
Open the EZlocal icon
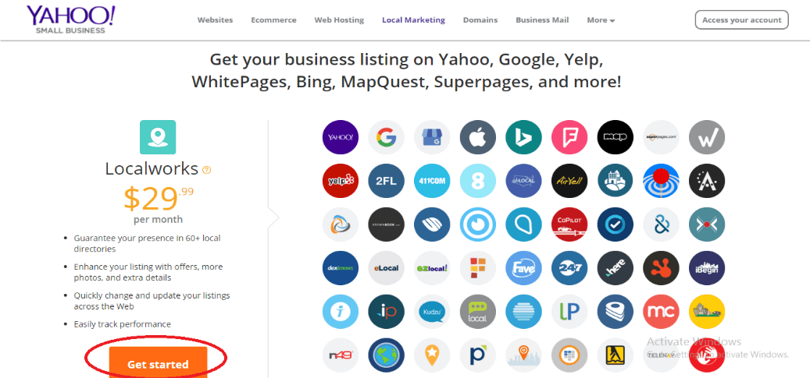432,268
